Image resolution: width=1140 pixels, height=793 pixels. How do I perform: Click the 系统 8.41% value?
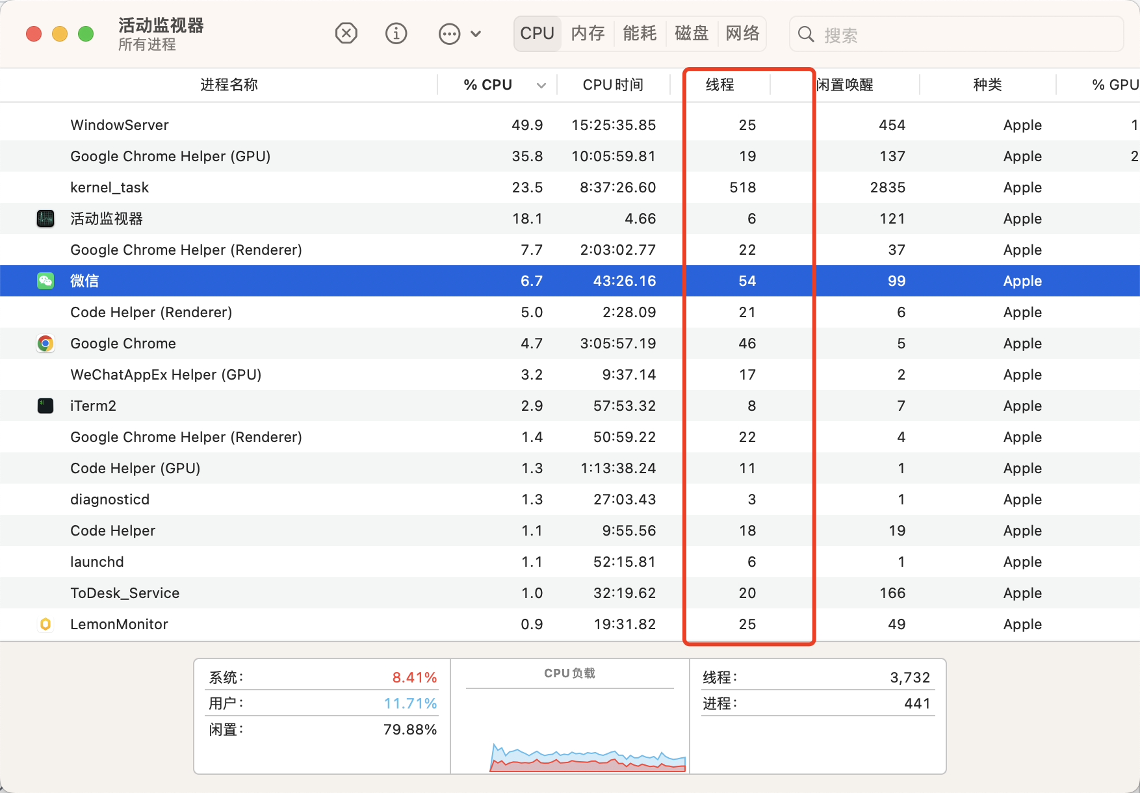click(x=415, y=677)
